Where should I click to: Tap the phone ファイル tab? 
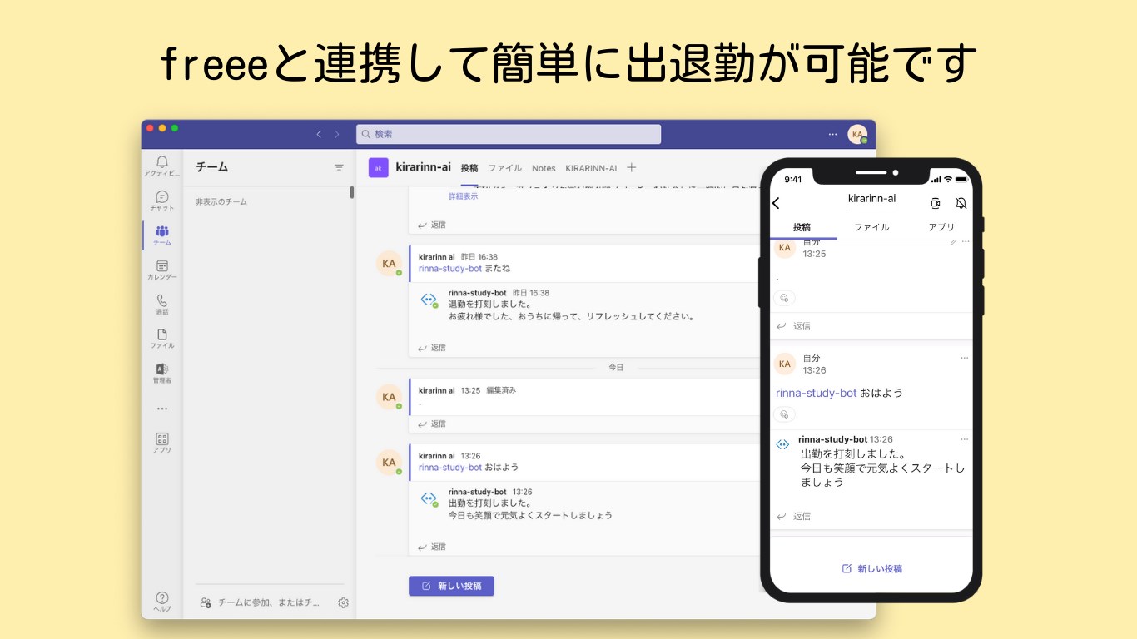[871, 227]
